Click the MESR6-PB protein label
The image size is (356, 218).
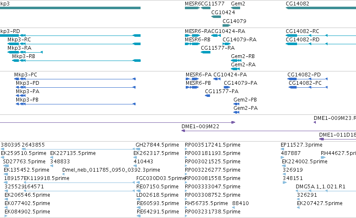(x=198, y=83)
